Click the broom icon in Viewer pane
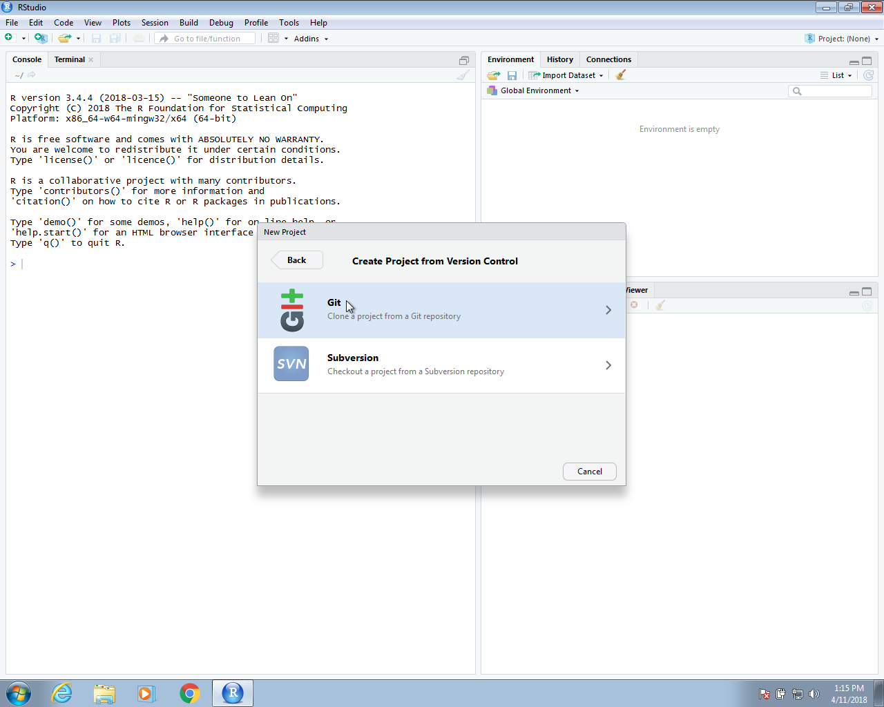 tap(660, 304)
